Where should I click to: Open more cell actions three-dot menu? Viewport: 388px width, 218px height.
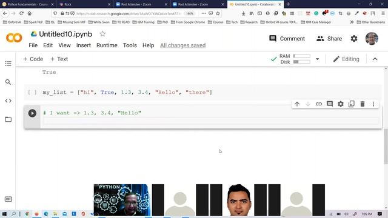click(x=373, y=104)
